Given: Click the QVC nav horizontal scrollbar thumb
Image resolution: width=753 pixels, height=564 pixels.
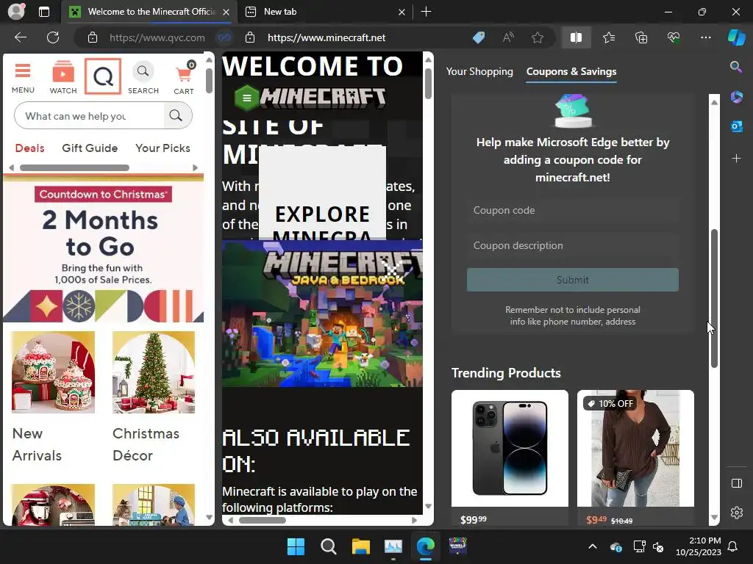Looking at the screenshot, I should pyautogui.click(x=74, y=168).
